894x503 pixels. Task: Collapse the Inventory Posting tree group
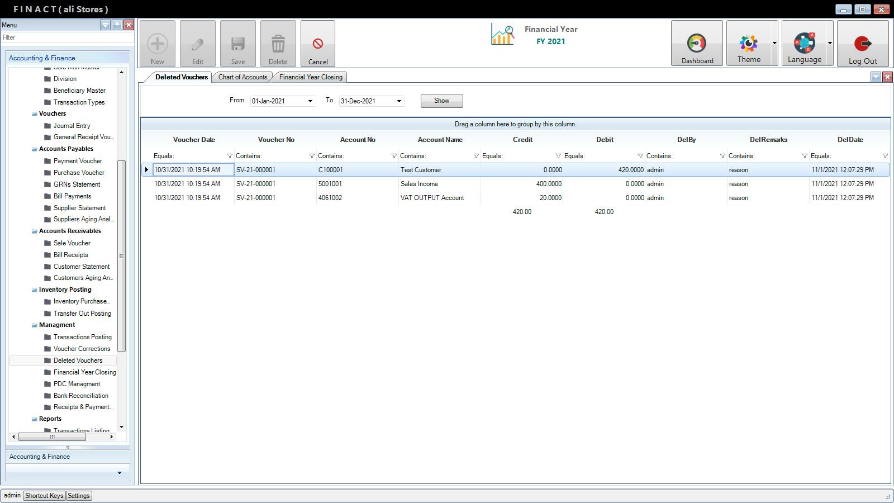pyautogui.click(x=34, y=290)
